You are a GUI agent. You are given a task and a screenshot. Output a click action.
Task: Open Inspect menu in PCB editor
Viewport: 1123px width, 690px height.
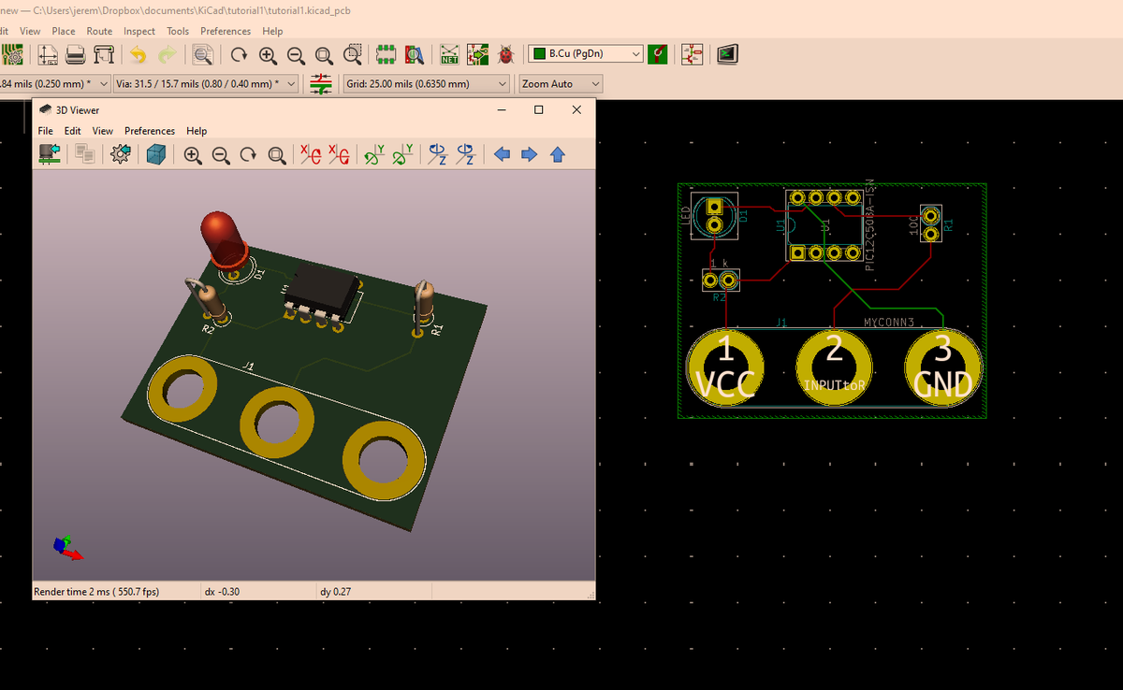click(x=139, y=31)
